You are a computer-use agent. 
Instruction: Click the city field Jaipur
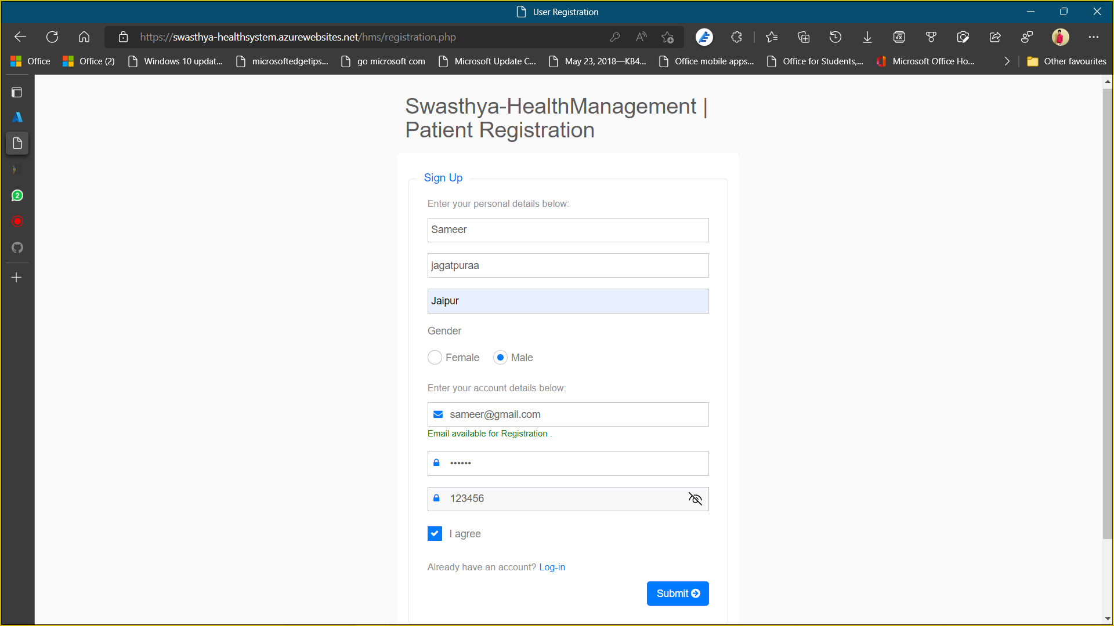pyautogui.click(x=568, y=301)
